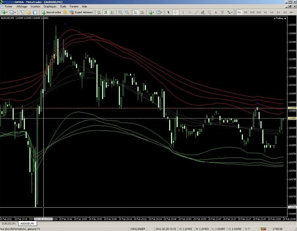Expand the Indicators dropdown arrow
The width and height of the screenshot is (297, 231).
pos(153,12)
